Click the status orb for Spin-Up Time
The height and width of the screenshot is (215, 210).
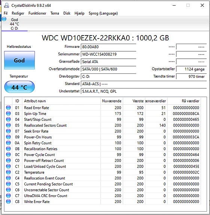coord(8,114)
